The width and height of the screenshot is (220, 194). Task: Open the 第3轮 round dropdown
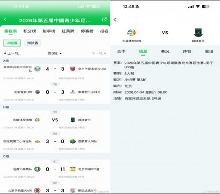(55, 53)
